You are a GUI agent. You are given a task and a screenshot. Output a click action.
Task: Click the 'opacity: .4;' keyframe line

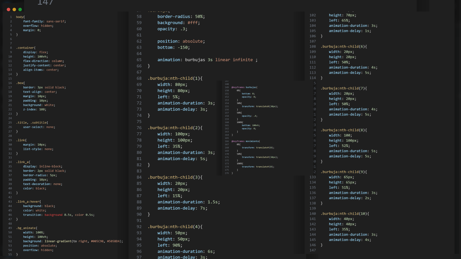pos(249,116)
